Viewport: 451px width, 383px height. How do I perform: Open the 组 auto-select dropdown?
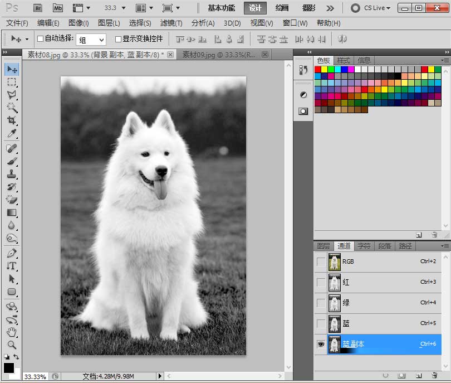[x=91, y=40]
